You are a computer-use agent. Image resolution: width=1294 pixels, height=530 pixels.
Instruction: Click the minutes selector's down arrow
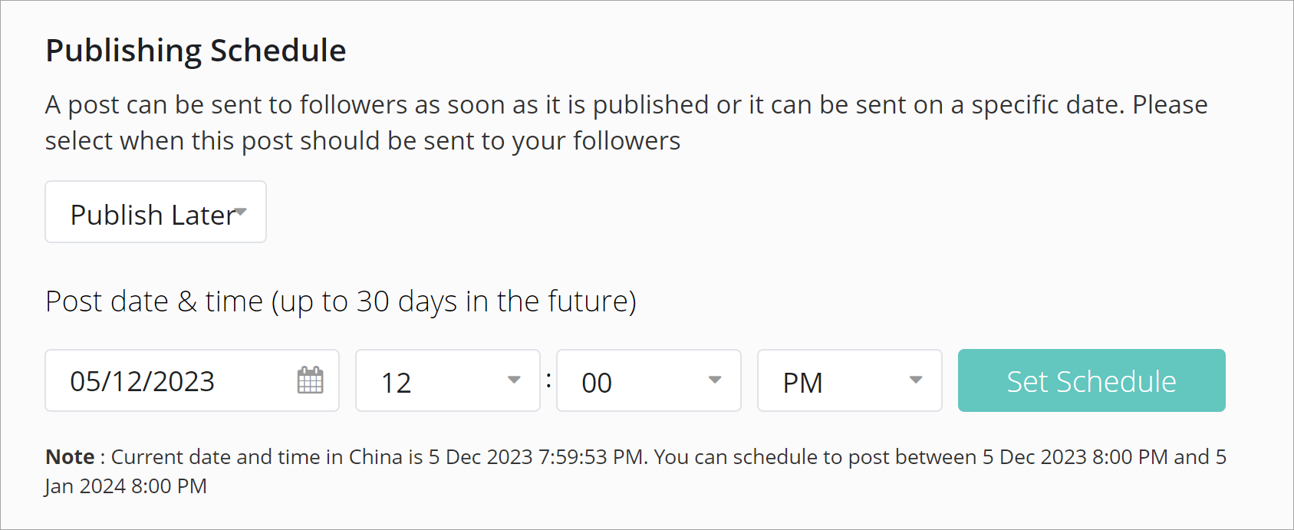point(715,380)
